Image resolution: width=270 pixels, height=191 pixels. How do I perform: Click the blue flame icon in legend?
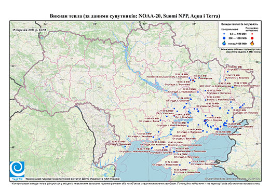point(224,43)
